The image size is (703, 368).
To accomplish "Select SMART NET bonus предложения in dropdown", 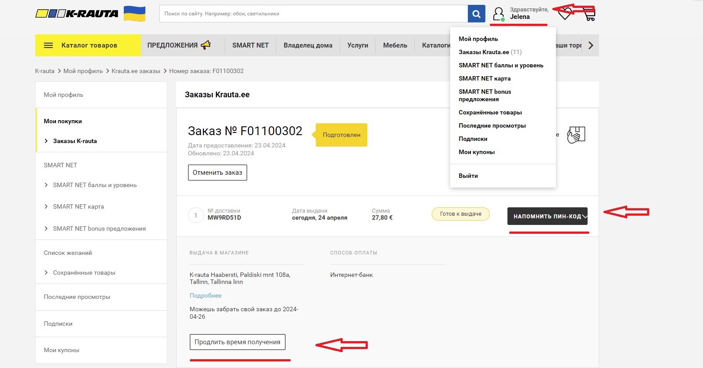I will 485,95.
